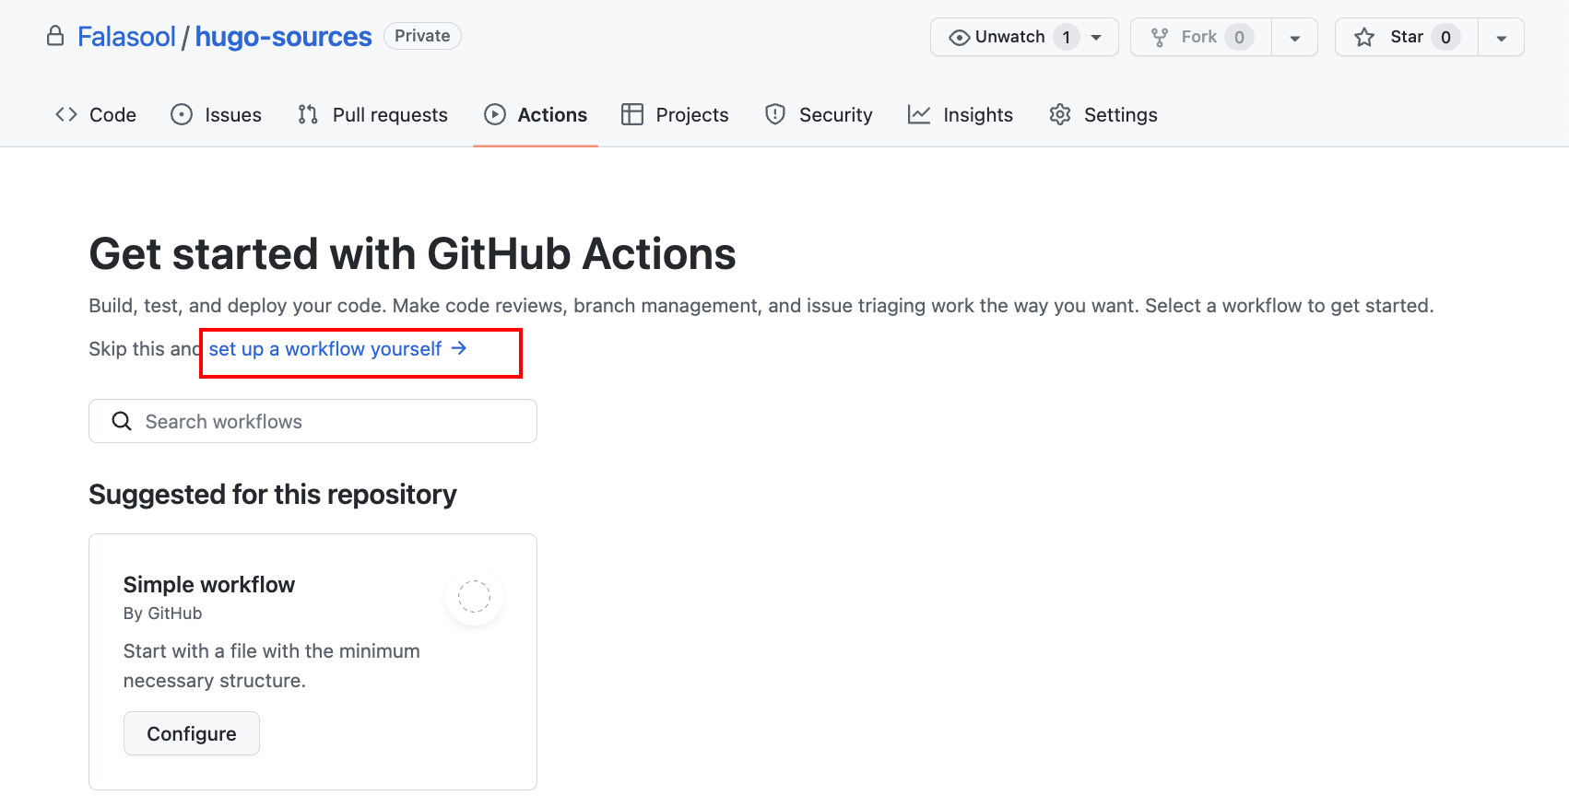Click the Insights graph icon
This screenshot has width=1569, height=807.
pyautogui.click(x=919, y=114)
